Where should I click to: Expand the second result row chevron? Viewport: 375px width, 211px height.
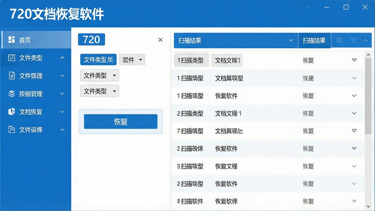point(354,78)
